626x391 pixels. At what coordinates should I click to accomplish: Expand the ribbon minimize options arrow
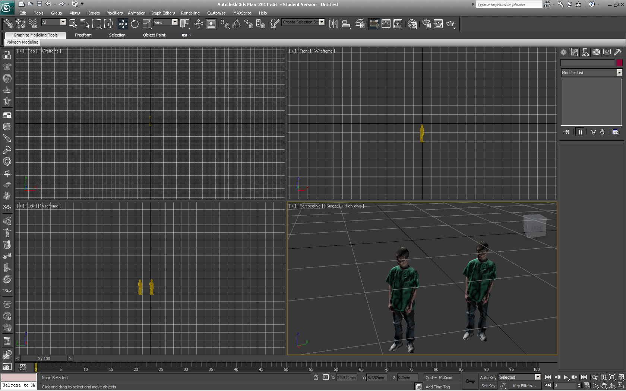pyautogui.click(x=190, y=35)
